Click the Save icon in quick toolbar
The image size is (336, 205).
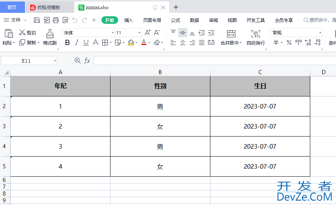(x=37, y=20)
